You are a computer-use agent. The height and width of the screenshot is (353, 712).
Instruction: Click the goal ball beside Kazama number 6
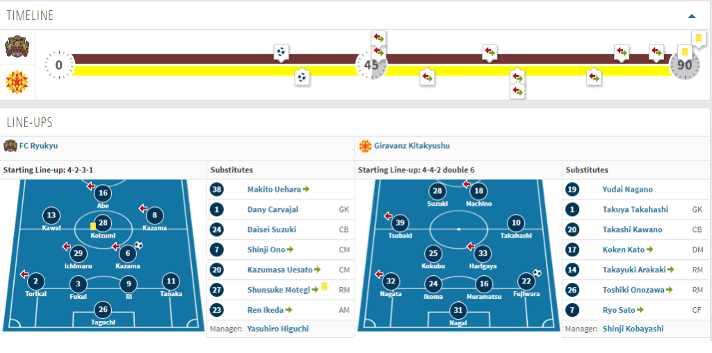[138, 245]
